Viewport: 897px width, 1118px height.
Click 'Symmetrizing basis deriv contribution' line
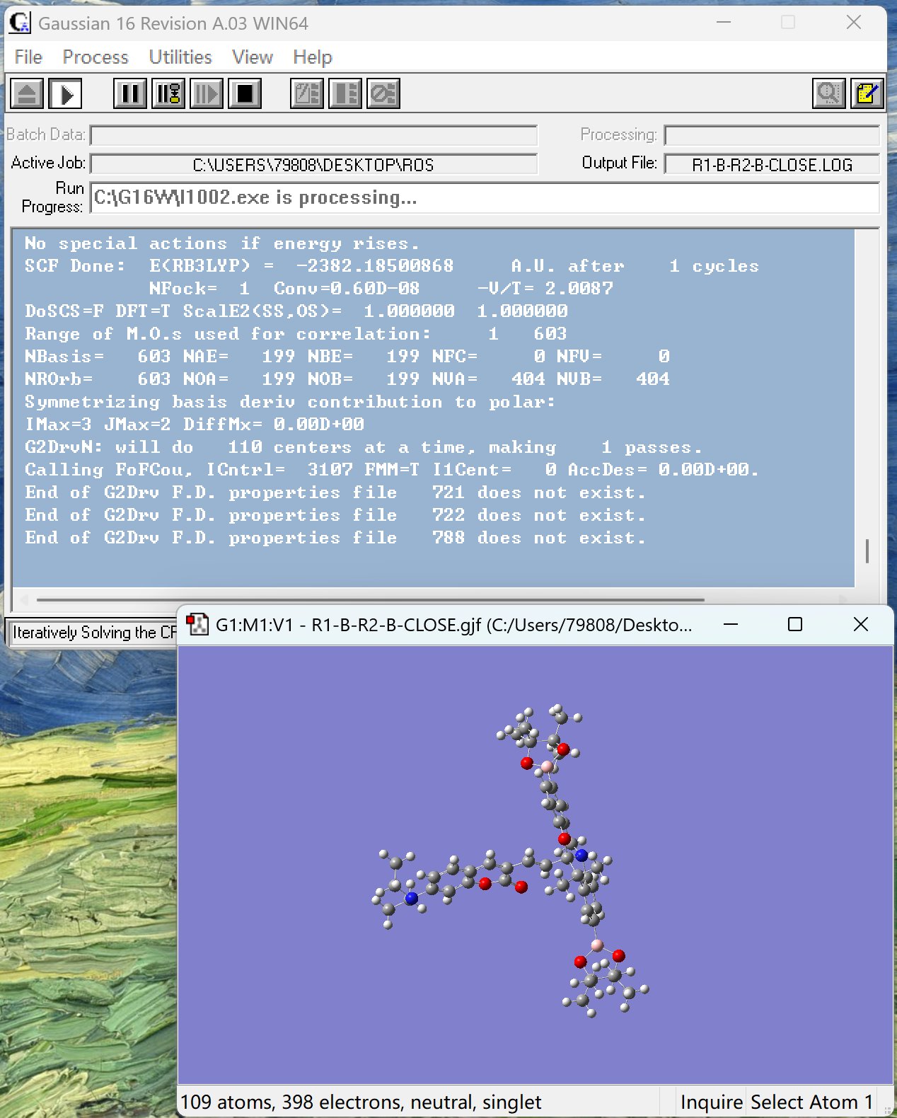coord(290,401)
